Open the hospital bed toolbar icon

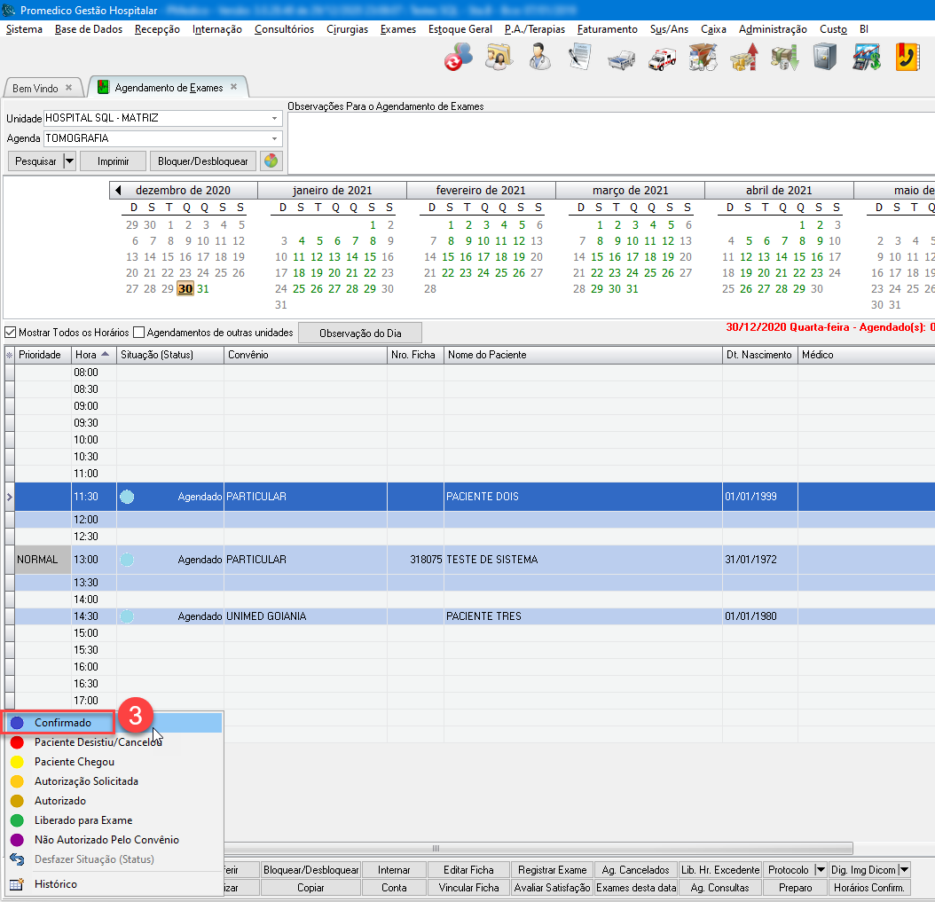pyautogui.click(x=621, y=59)
